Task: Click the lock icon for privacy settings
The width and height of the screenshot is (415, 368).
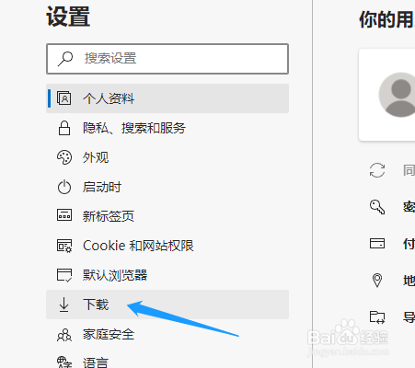Action: [64, 128]
